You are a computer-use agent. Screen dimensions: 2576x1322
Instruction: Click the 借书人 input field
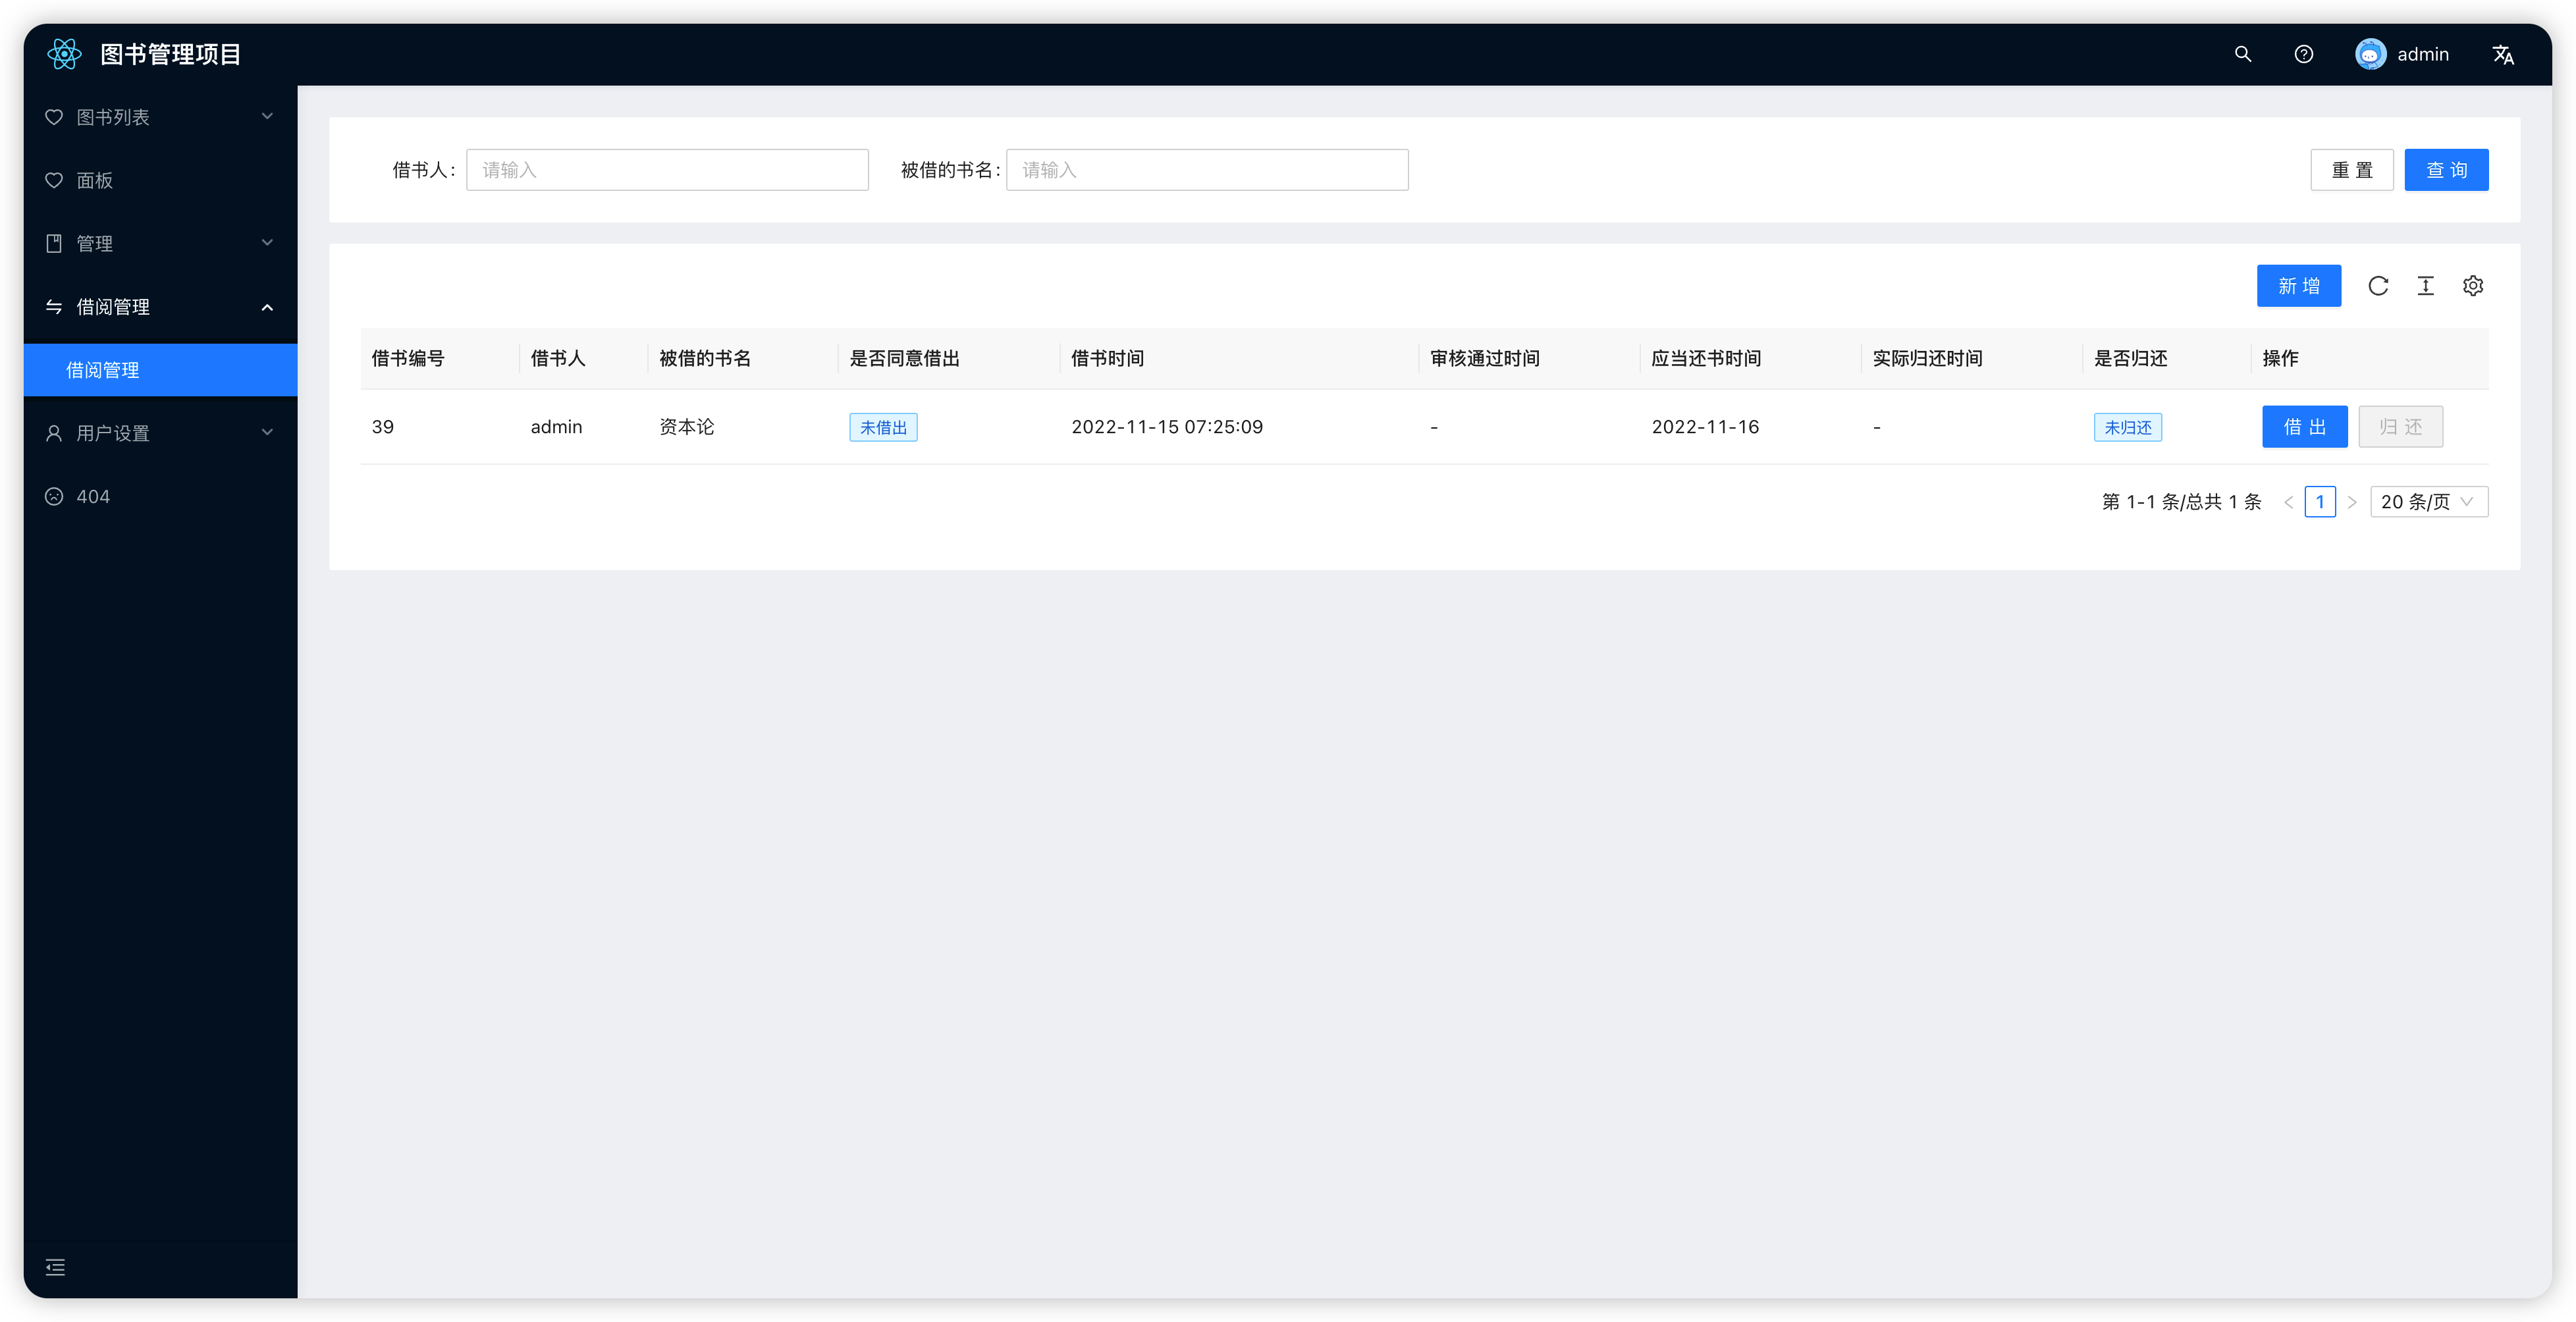tap(667, 170)
